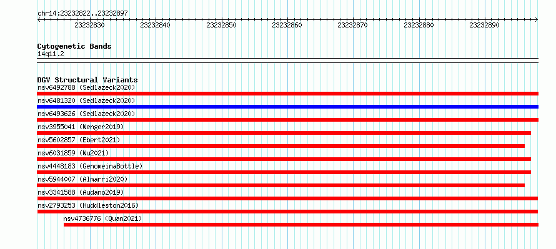Viewport: 556px width, 249px height.
Task: Click ruler position 23232850
Action: (x=221, y=25)
